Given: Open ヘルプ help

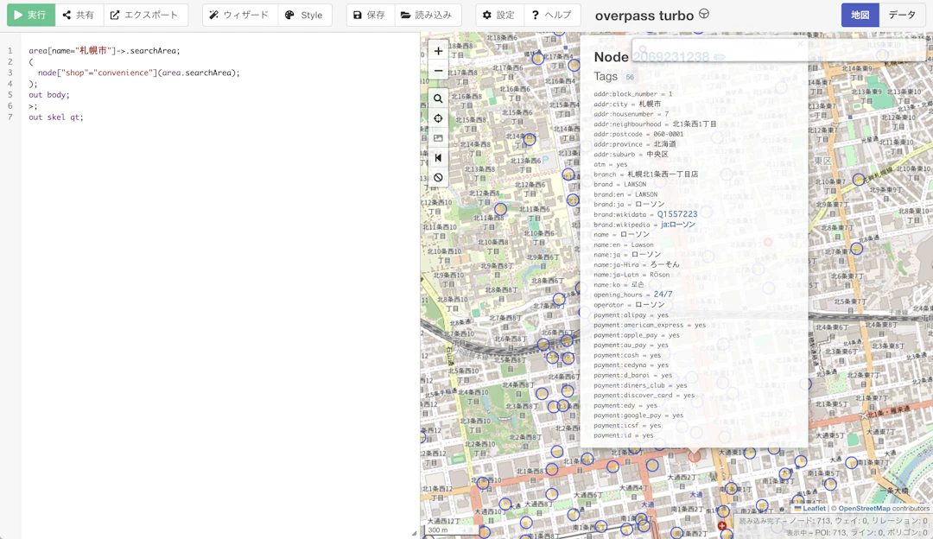Looking at the screenshot, I should 552,15.
